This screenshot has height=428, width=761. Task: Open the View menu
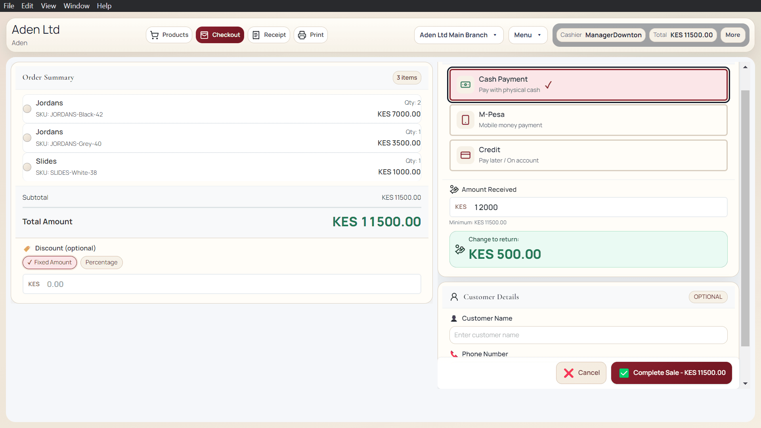(48, 6)
